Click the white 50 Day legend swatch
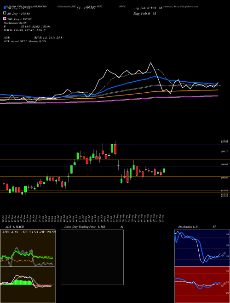This screenshot has width=230, height=303. (x=5, y=13)
